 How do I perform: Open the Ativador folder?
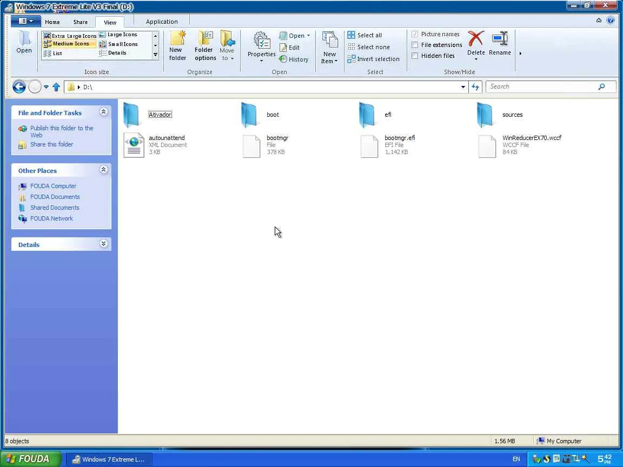(148, 115)
